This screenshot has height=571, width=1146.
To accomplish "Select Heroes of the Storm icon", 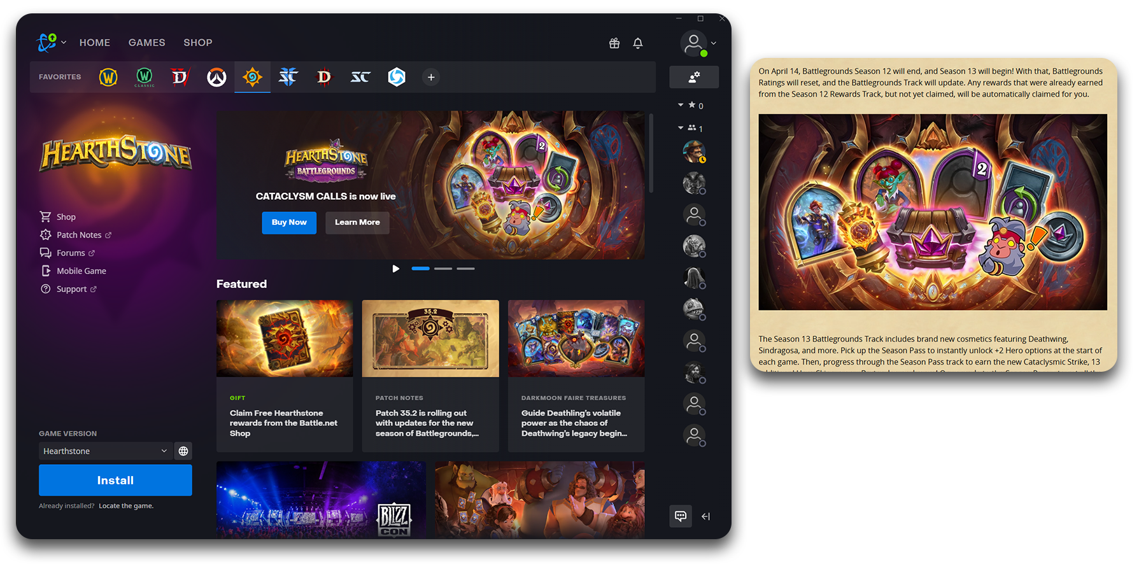I will 397,77.
